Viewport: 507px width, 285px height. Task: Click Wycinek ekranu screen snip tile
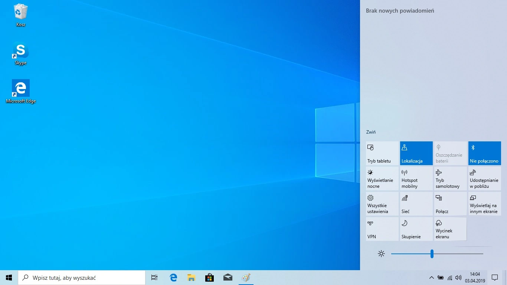pos(450,229)
